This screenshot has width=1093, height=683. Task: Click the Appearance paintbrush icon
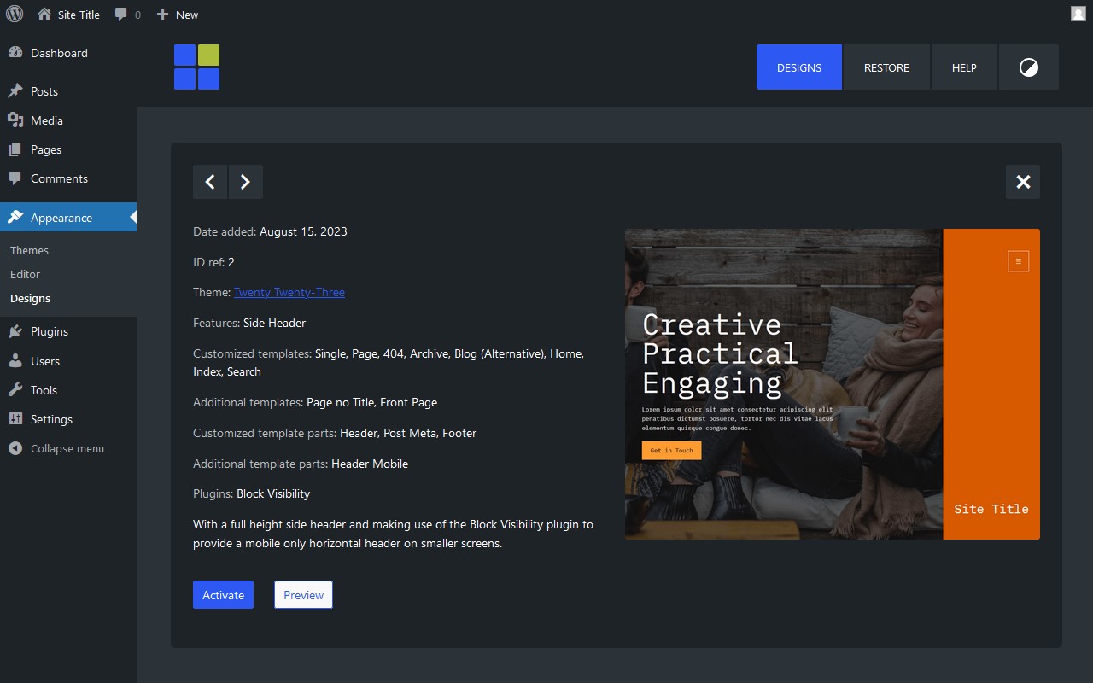(15, 218)
